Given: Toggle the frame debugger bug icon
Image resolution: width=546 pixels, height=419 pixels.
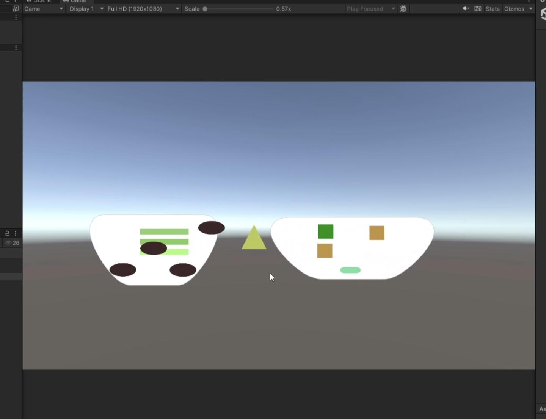Looking at the screenshot, I should 403,9.
